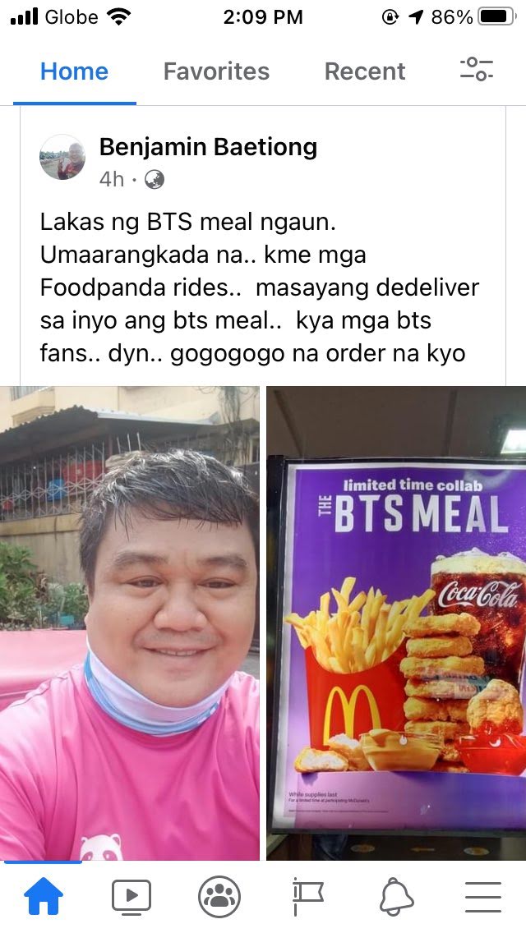This screenshot has width=526, height=933.
Task: Switch to the Favorites tab
Action: pyautogui.click(x=216, y=71)
